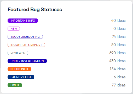
Task: Click the Featured Bug Statuses heading
Action: (35, 10)
